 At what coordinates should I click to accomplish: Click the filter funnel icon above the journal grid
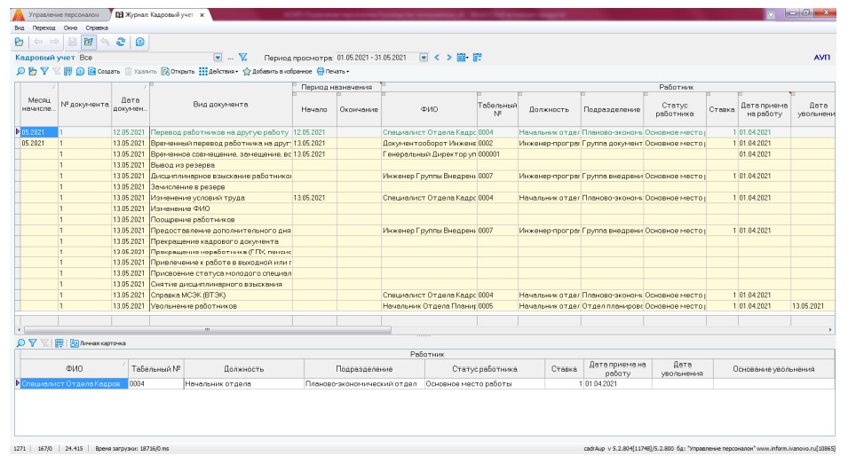coord(44,71)
